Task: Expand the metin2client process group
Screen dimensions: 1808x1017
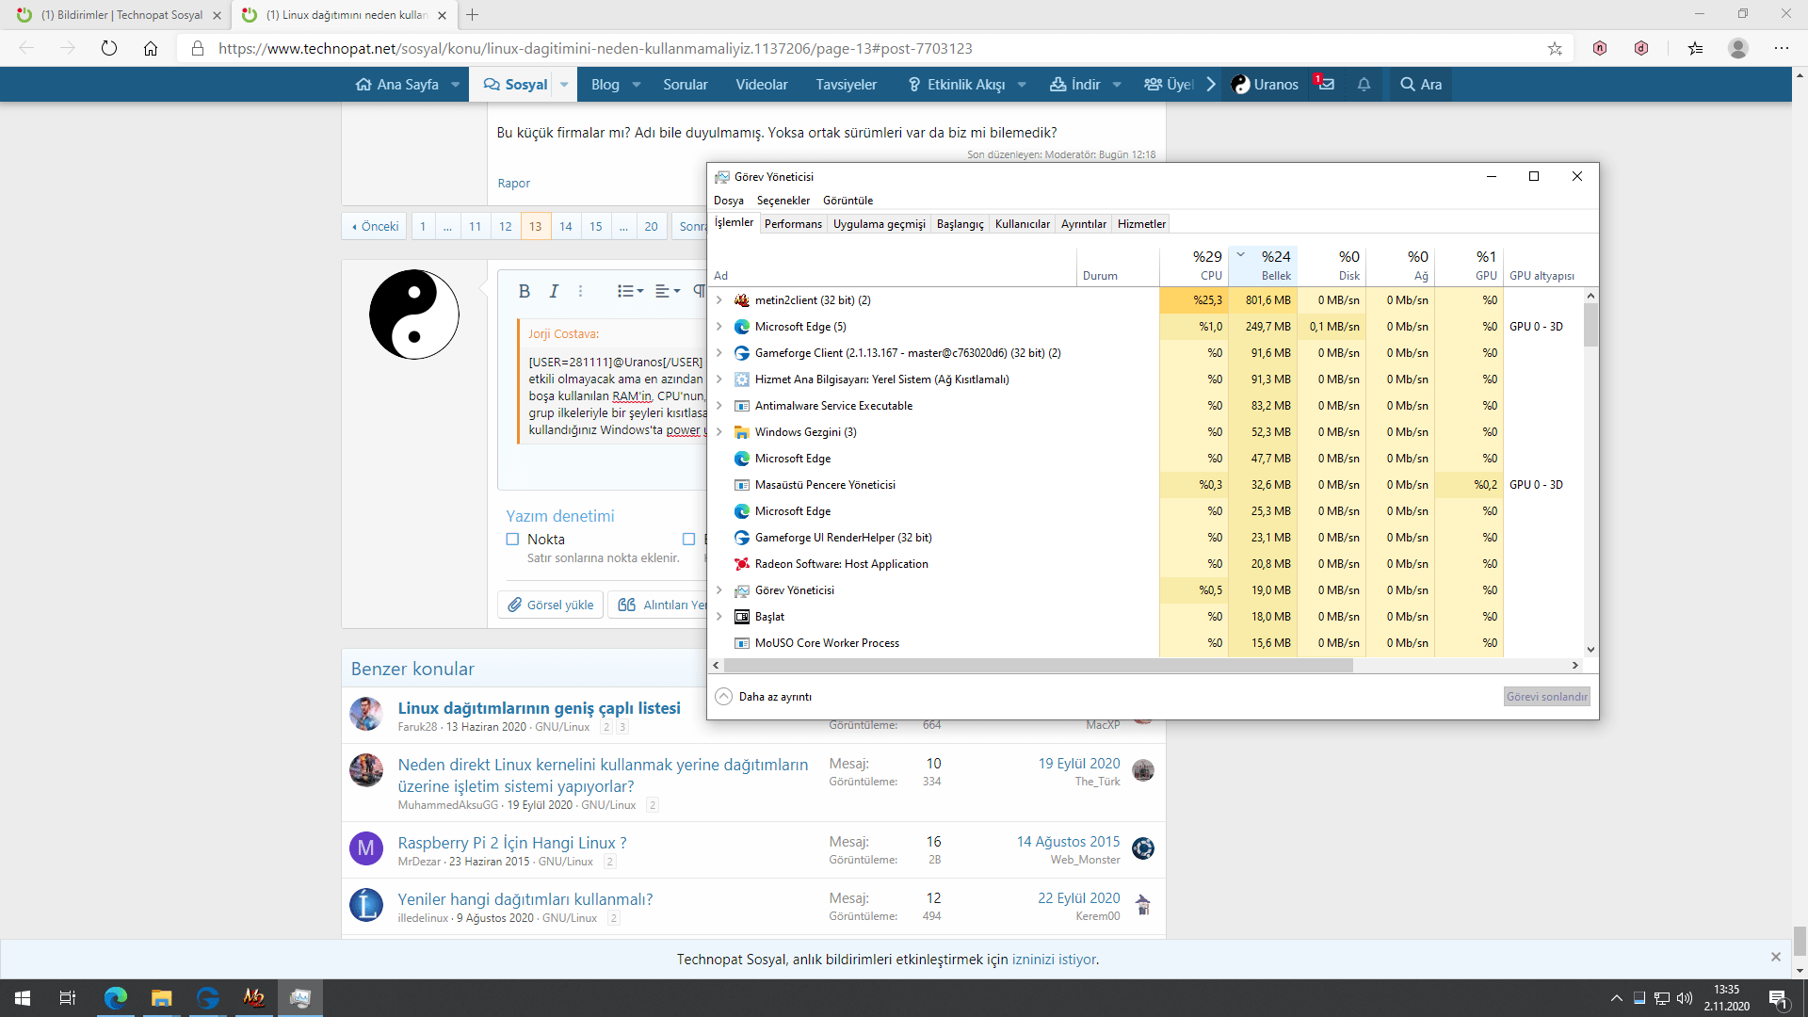Action: [x=719, y=300]
